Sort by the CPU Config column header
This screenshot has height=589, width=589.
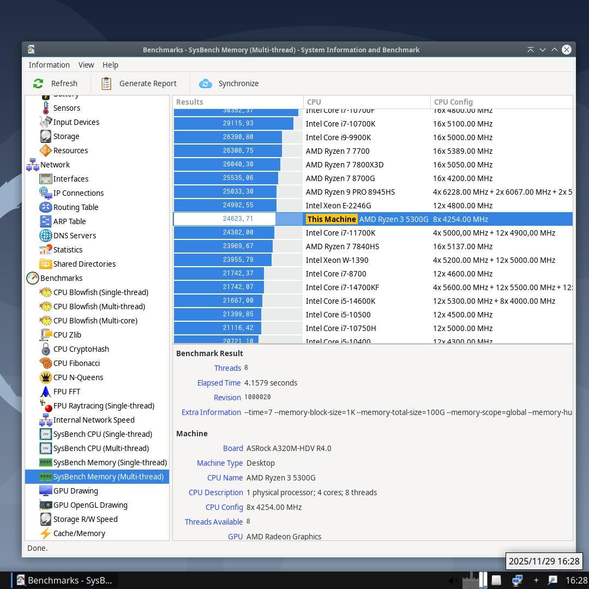tap(453, 102)
